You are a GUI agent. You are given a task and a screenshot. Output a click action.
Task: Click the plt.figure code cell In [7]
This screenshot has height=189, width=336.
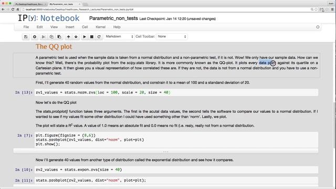pos(176,140)
